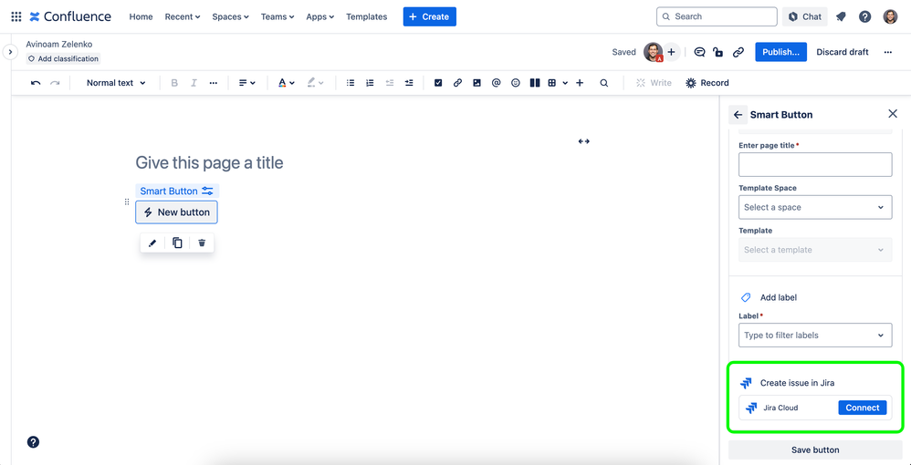
Task: Open the Select a space dropdown
Action: (815, 207)
